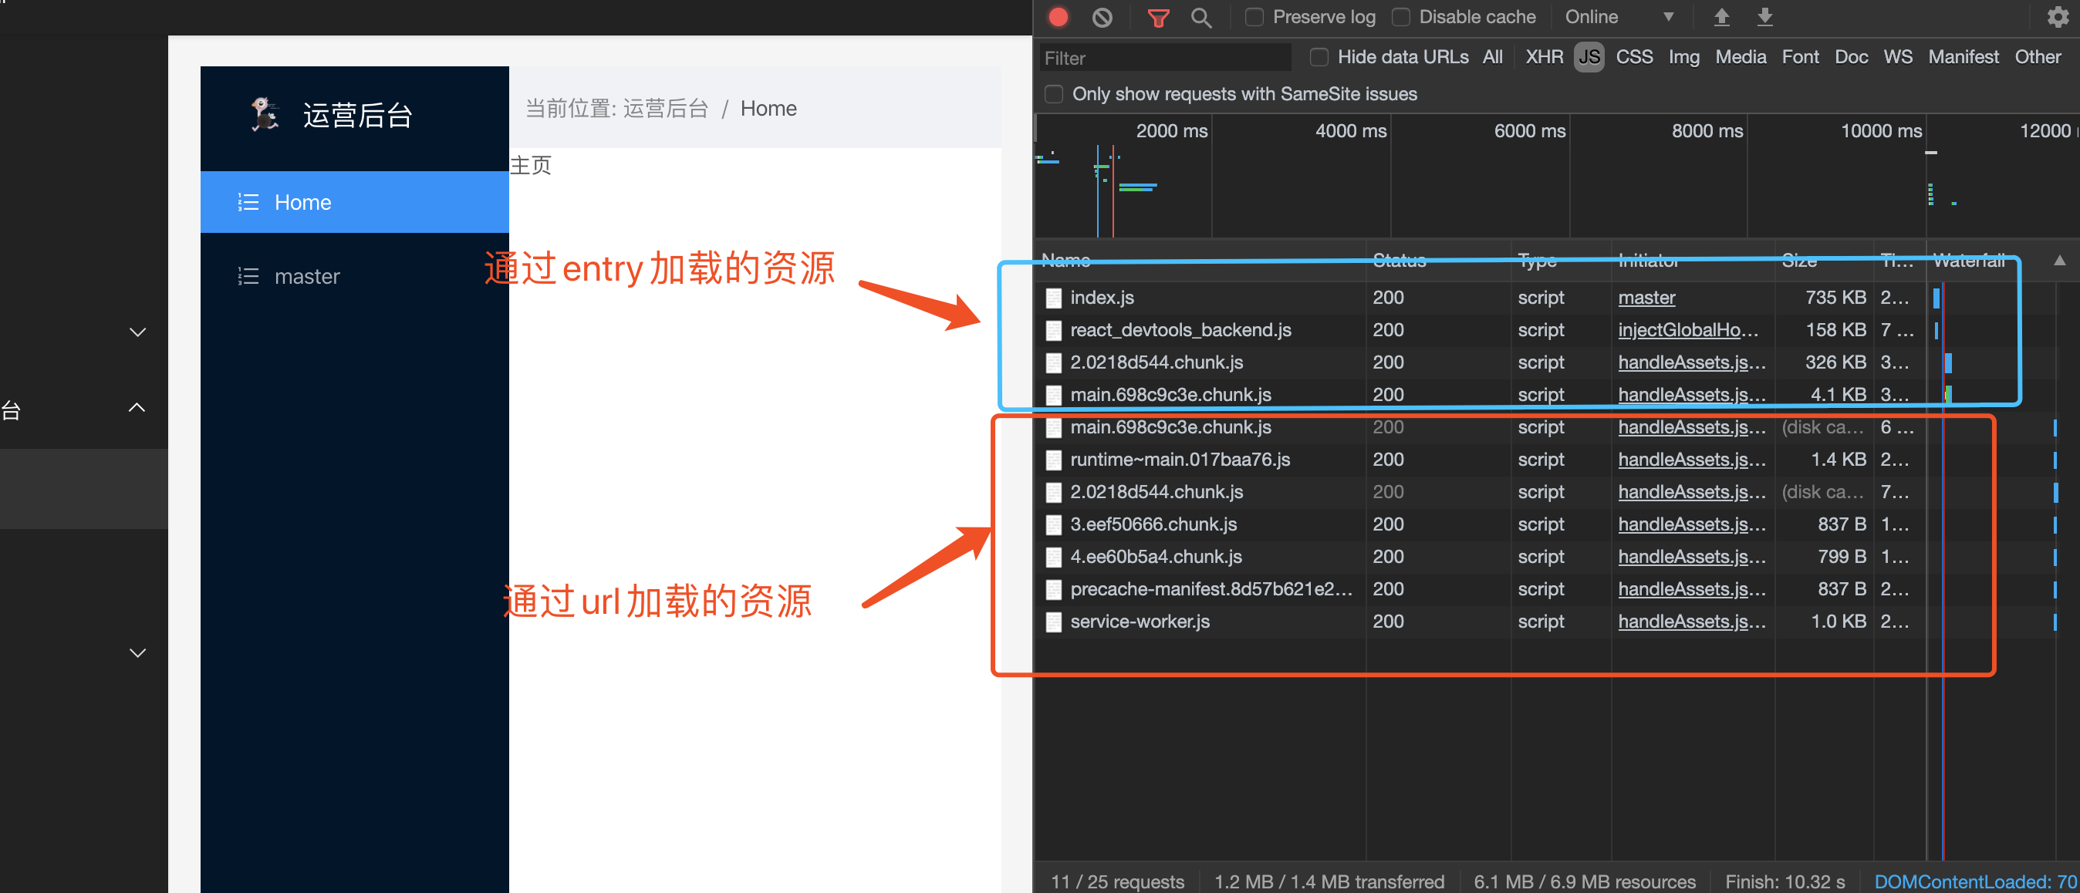Collapse the expanded sidebar section
Viewport: 2080px width, 893px height.
(x=137, y=409)
